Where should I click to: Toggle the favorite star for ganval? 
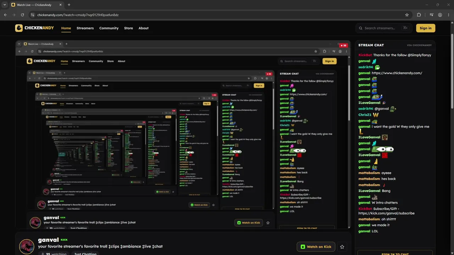coord(342,246)
